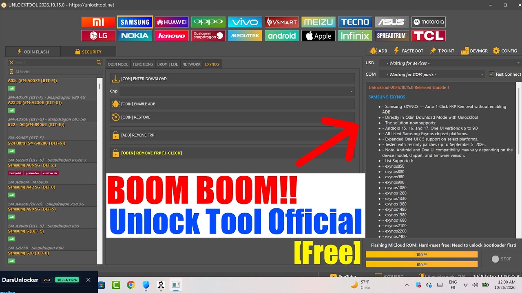
Task: Choose the LG brand tile
Action: click(x=98, y=35)
